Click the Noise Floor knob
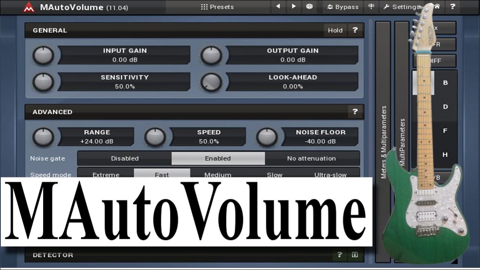480x270 pixels. click(x=267, y=137)
